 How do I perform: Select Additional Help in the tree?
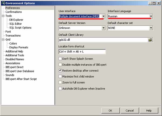[14, 51]
